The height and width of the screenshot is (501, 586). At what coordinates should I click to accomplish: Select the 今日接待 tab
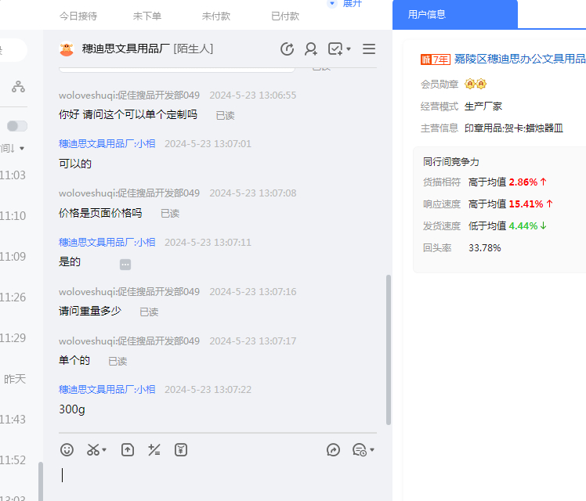tap(78, 16)
